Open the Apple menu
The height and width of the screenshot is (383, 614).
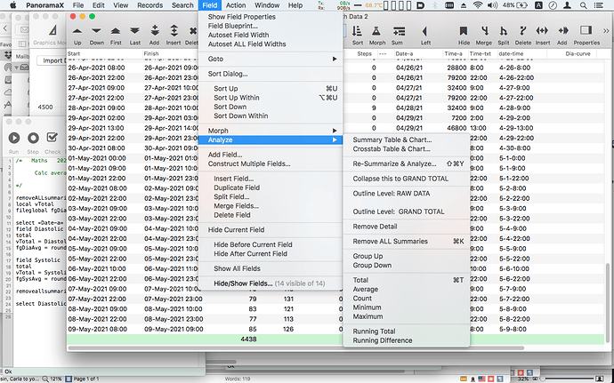click(x=13, y=5)
